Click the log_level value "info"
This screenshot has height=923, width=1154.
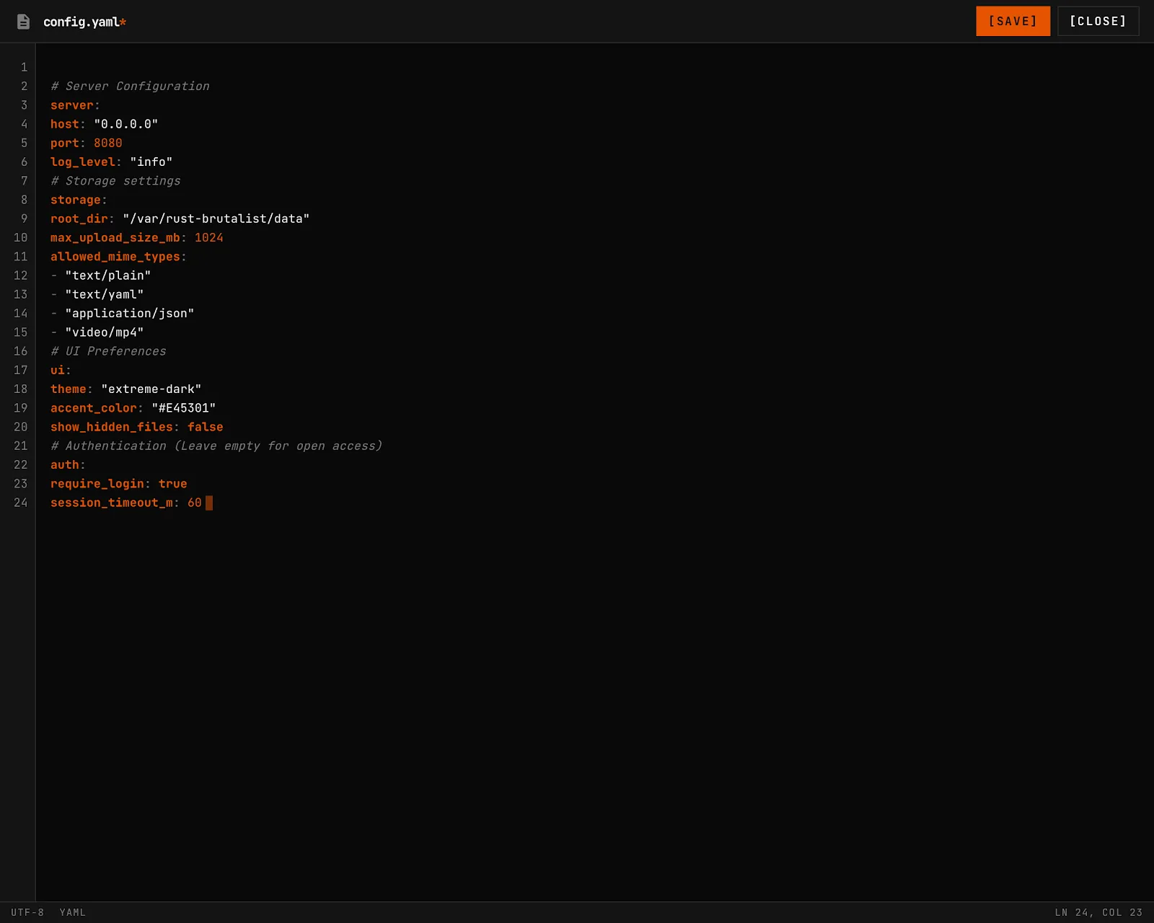pyautogui.click(x=151, y=162)
